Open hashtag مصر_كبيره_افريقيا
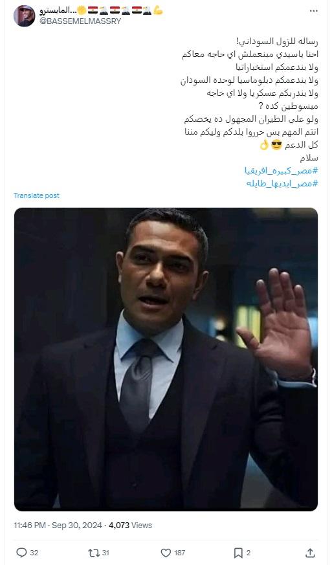The image size is (332, 565). 281,170
